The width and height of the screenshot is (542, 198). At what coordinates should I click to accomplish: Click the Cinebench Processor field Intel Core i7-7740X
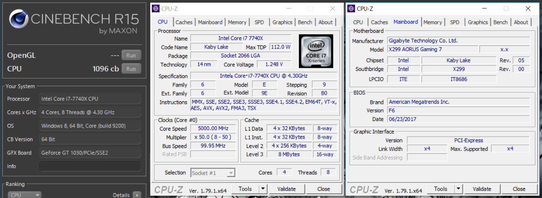pyautogui.click(x=90, y=99)
